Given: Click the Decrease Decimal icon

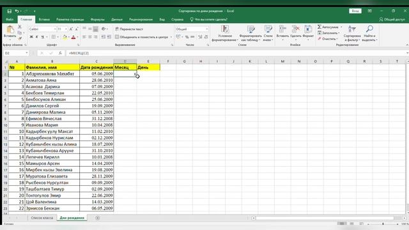Looking at the screenshot, I should 206,37.
